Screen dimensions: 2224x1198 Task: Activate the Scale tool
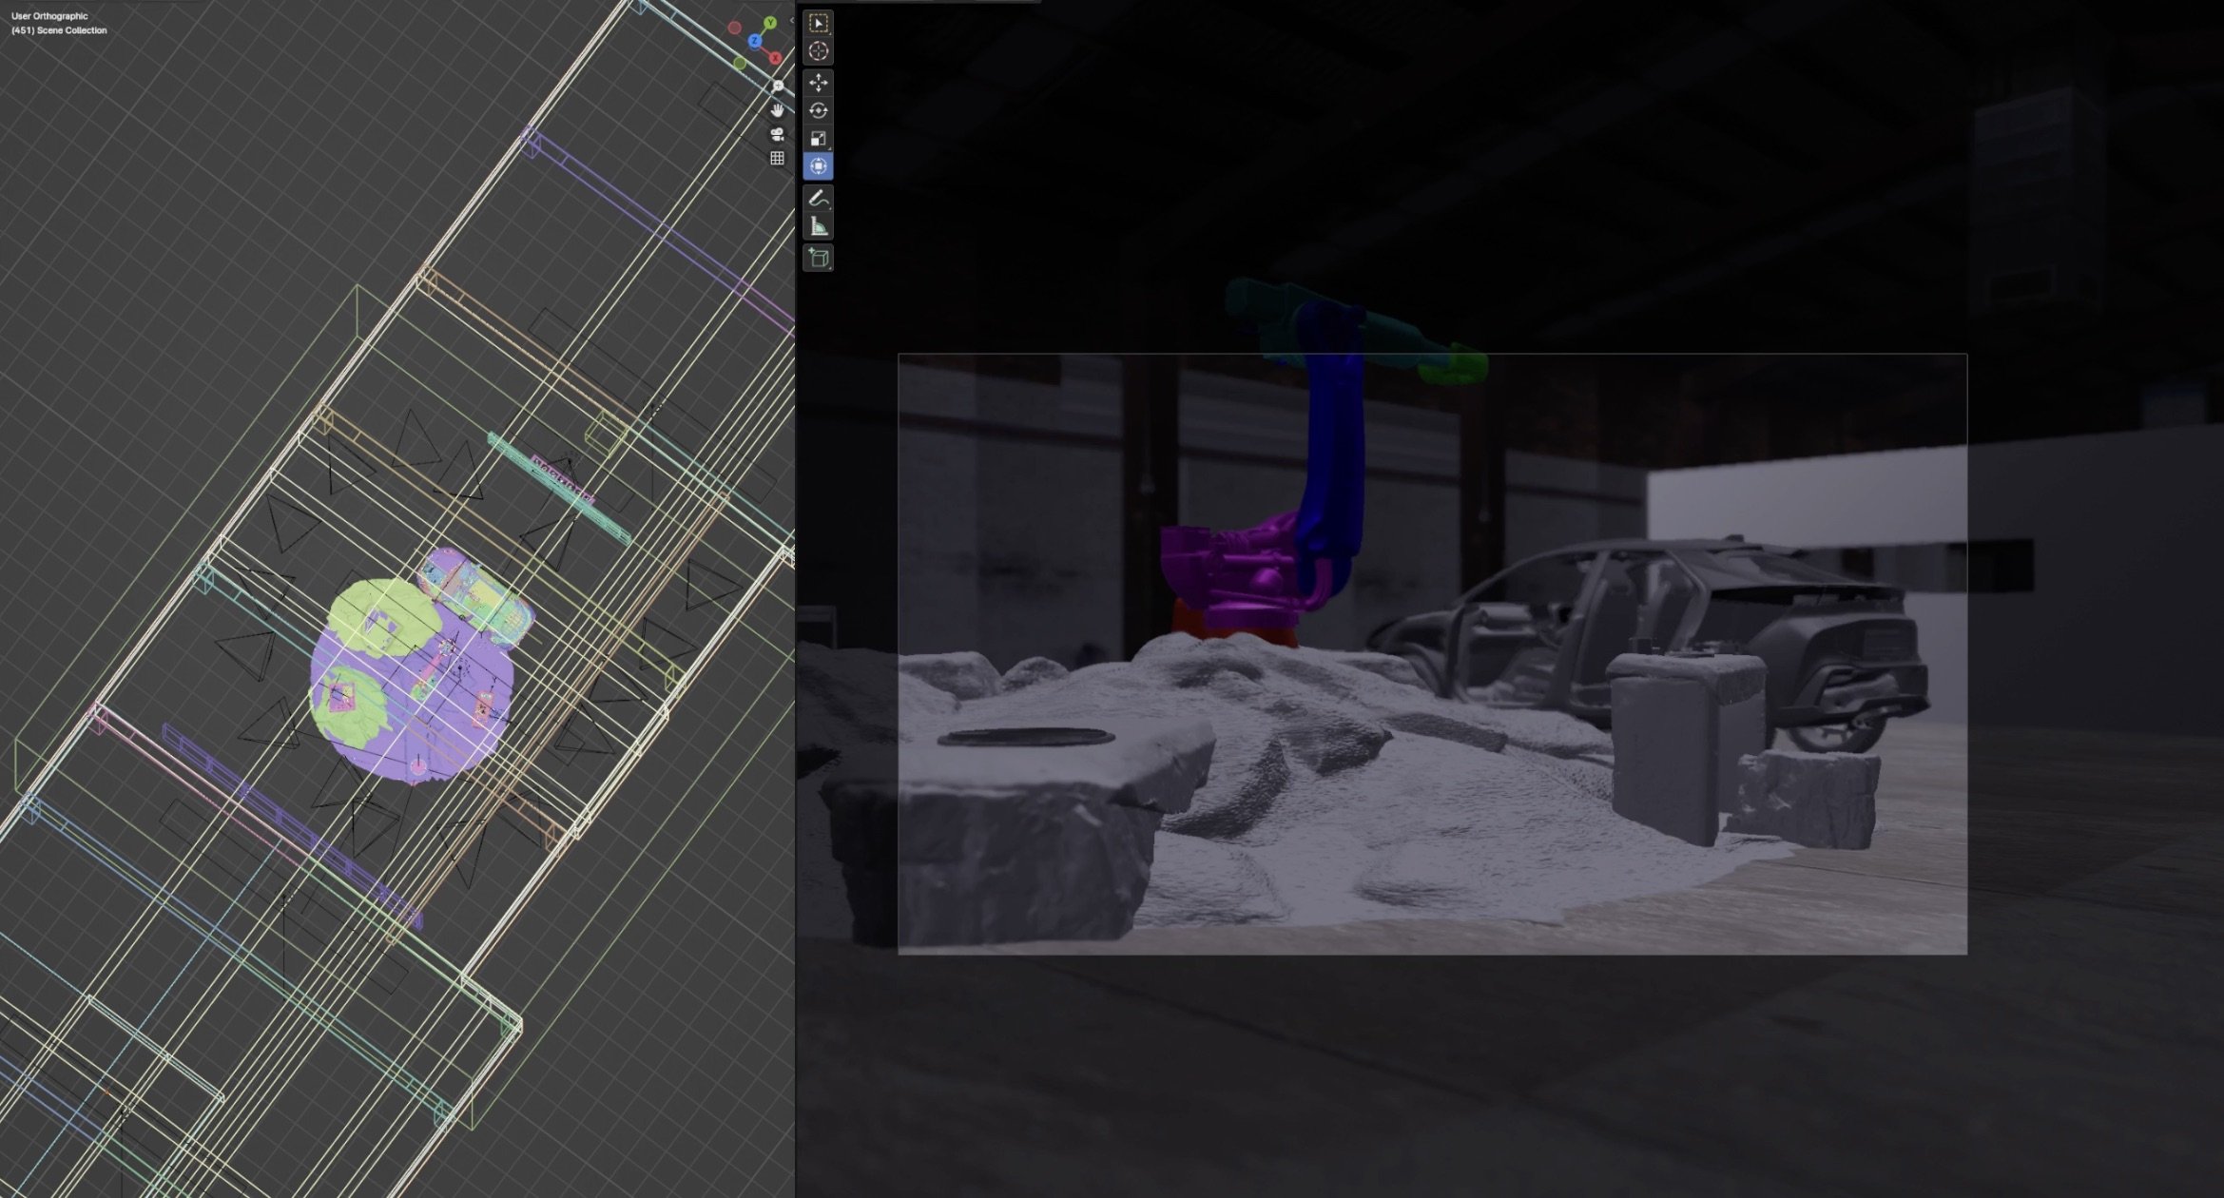click(818, 139)
